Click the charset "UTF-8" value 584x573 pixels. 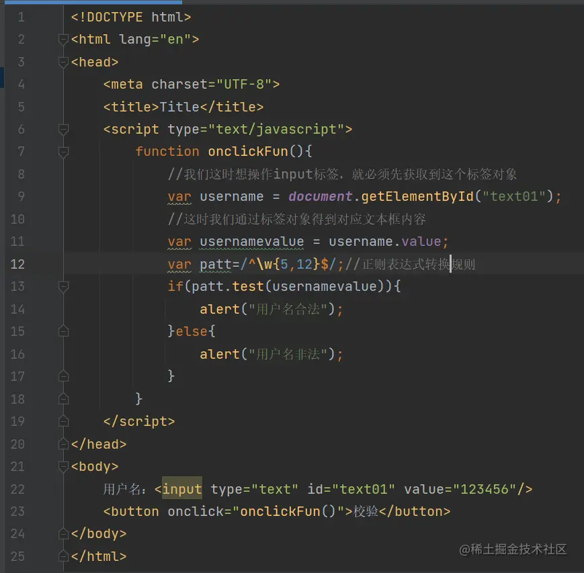pyautogui.click(x=245, y=84)
